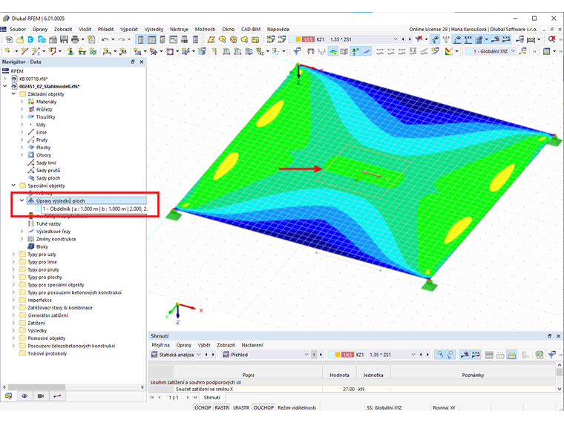The width and height of the screenshot is (564, 423).
Task: Open the Přejít na table menu
Action: pyautogui.click(x=160, y=345)
